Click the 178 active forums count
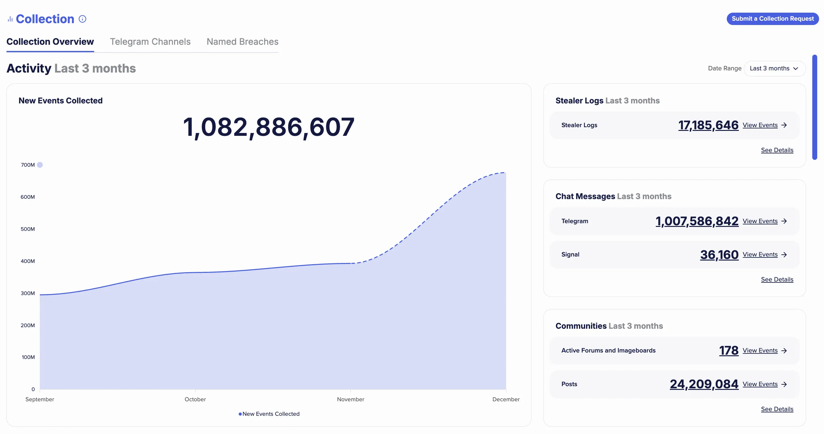Screen dimensions: 824x434 click(x=729, y=351)
